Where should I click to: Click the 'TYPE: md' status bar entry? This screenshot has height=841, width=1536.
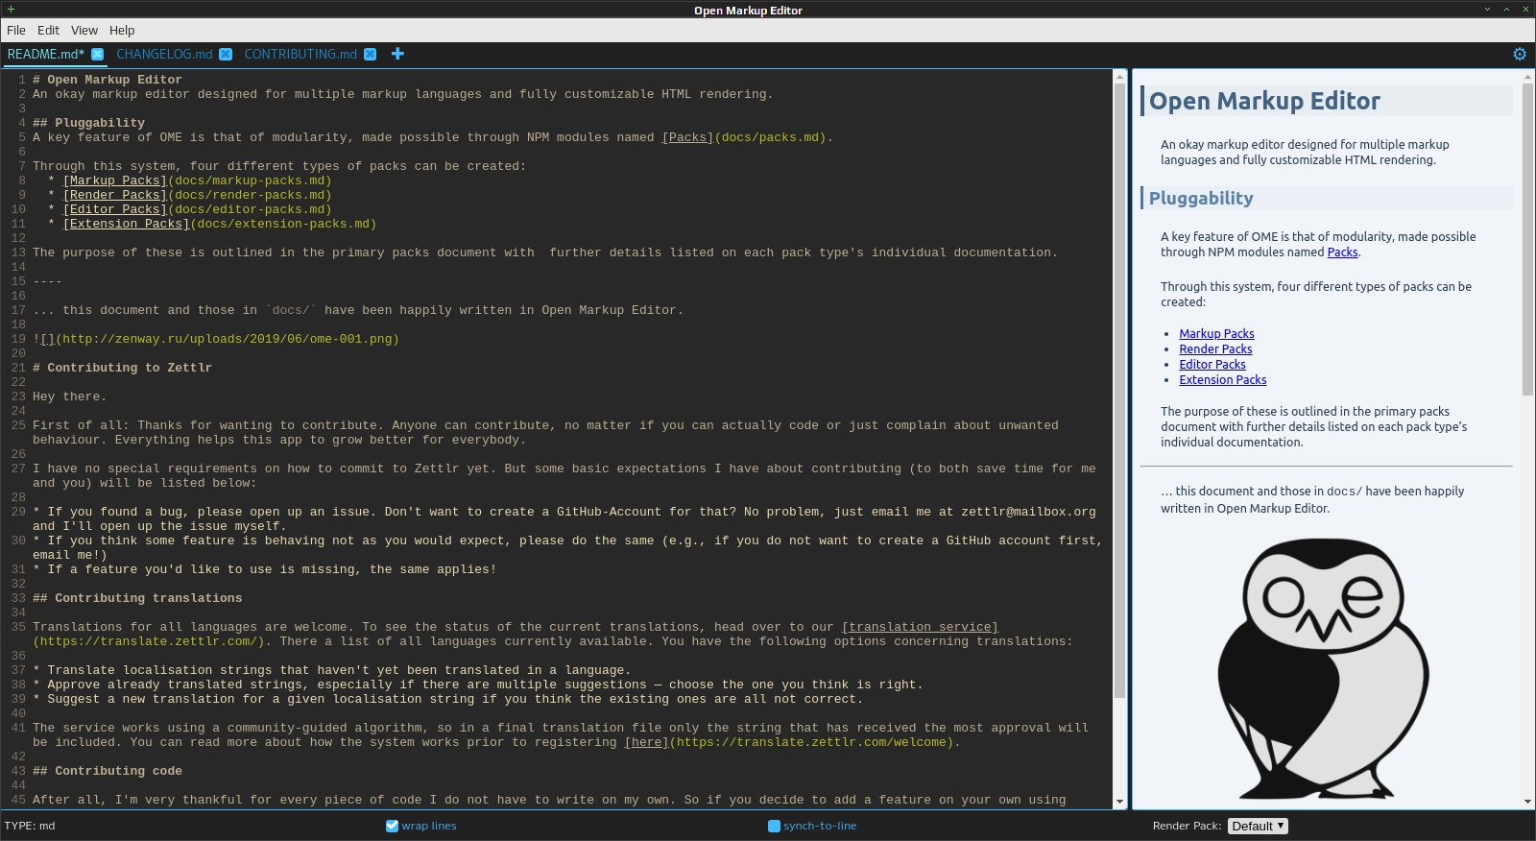click(x=30, y=826)
